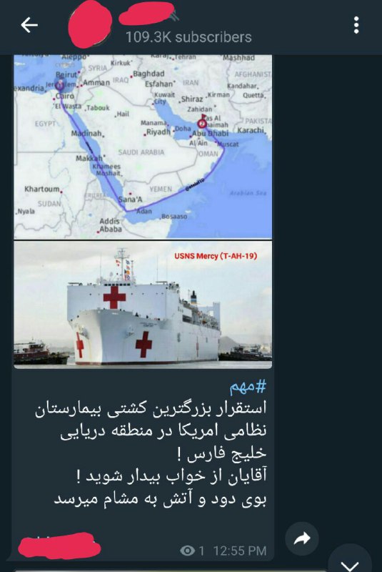Tap the 12:55 PM timestamp

coord(240,551)
